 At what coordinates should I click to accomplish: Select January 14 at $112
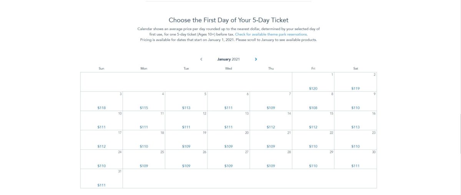271,120
